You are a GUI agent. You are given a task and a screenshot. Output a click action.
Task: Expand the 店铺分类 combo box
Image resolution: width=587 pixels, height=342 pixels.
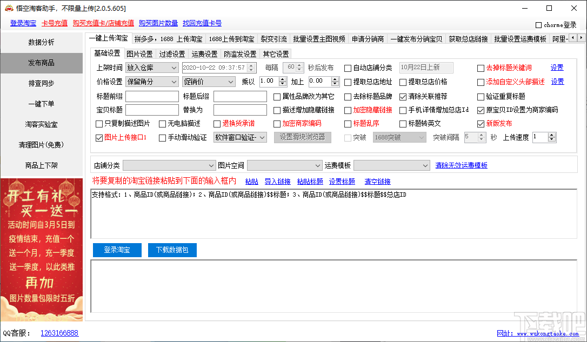(169, 165)
